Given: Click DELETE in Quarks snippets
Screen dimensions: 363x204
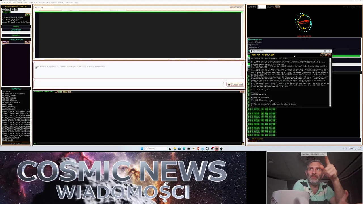Looking at the screenshot, I should click(x=27, y=42).
